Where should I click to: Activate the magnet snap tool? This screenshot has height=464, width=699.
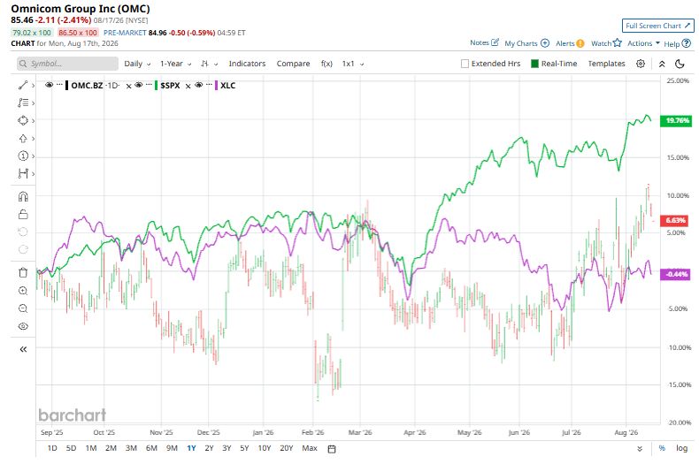tap(23, 196)
